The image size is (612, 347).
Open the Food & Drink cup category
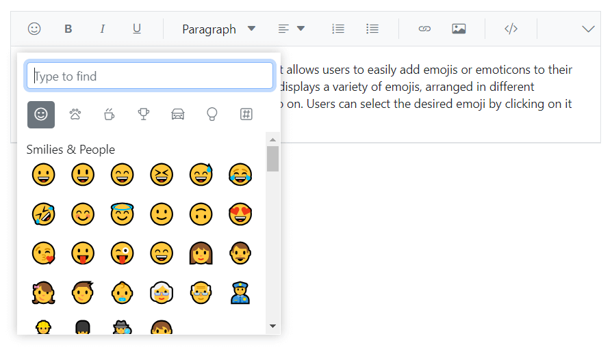coord(110,114)
